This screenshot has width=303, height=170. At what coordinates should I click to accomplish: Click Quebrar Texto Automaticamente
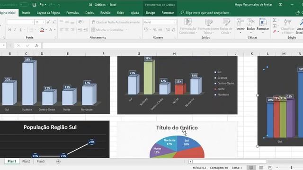116,22
